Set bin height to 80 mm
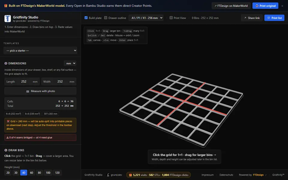 pos(40,173)
